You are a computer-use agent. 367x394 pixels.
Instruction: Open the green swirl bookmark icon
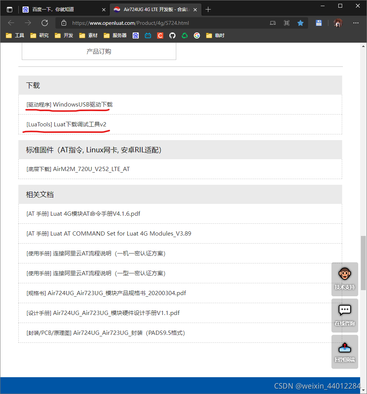(x=185, y=36)
